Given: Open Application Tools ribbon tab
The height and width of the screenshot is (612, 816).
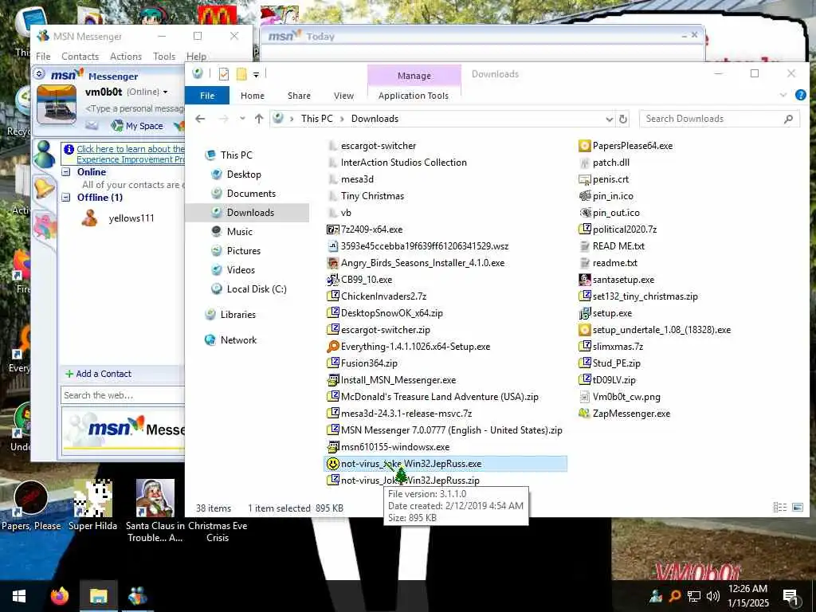Looking at the screenshot, I should pos(414,96).
